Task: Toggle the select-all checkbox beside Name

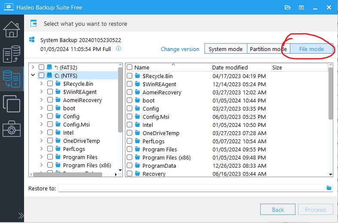Action: pyautogui.click(x=129, y=67)
